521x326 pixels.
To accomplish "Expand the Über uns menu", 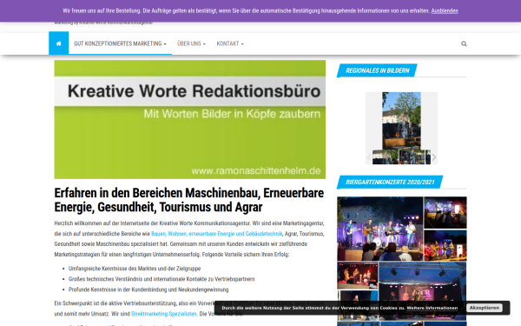I will [191, 43].
